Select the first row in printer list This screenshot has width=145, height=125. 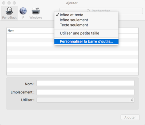72,36
